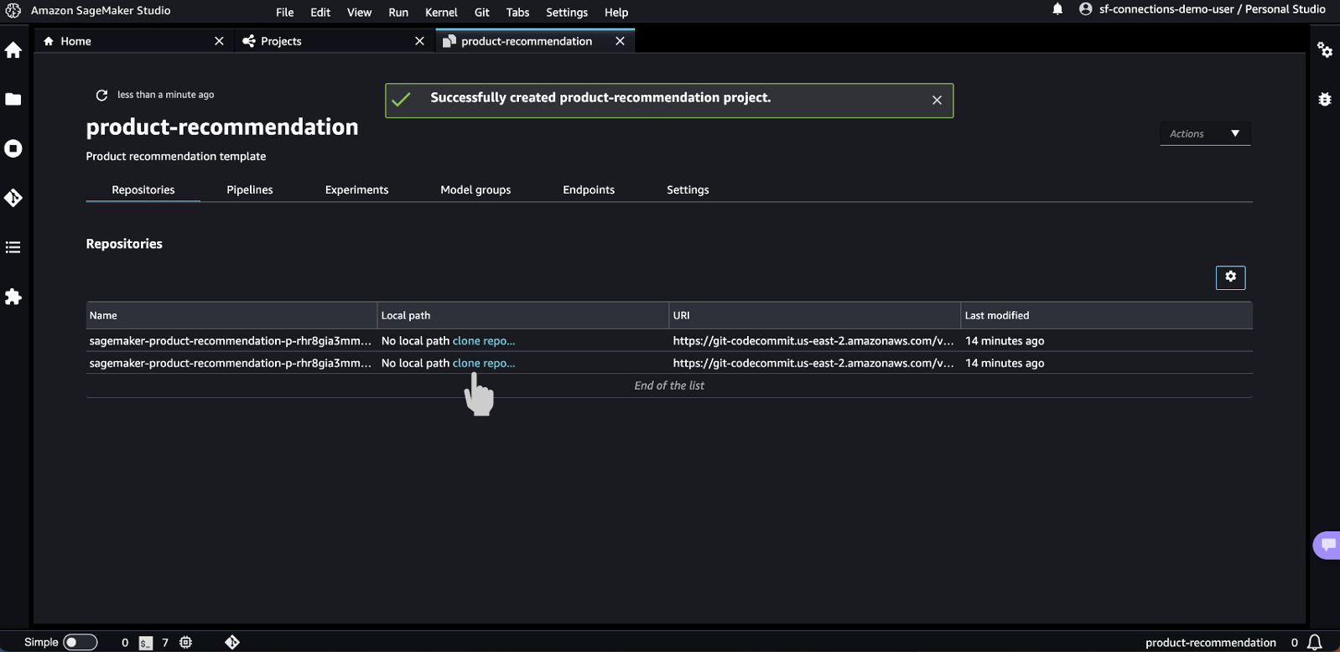Viewport: 1340px width, 652px height.
Task: Open the Kernel menu
Action: (441, 13)
